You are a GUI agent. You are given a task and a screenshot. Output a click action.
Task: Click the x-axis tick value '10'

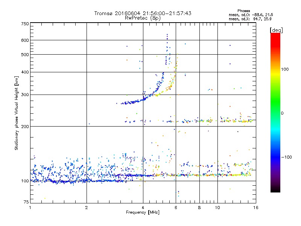point(217,208)
